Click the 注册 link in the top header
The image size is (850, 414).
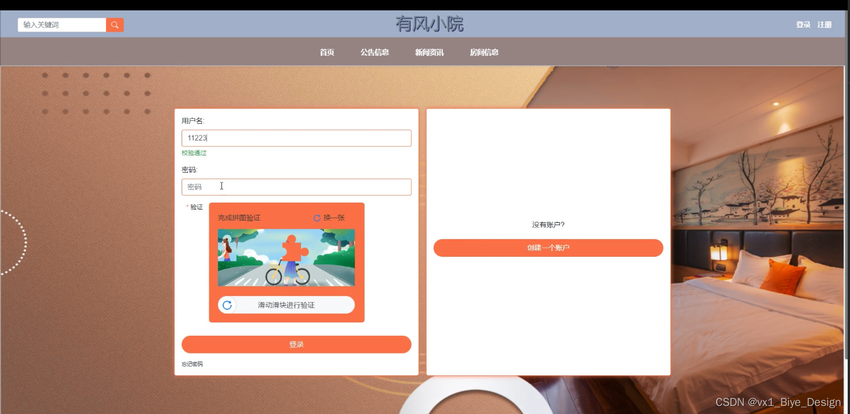click(825, 25)
